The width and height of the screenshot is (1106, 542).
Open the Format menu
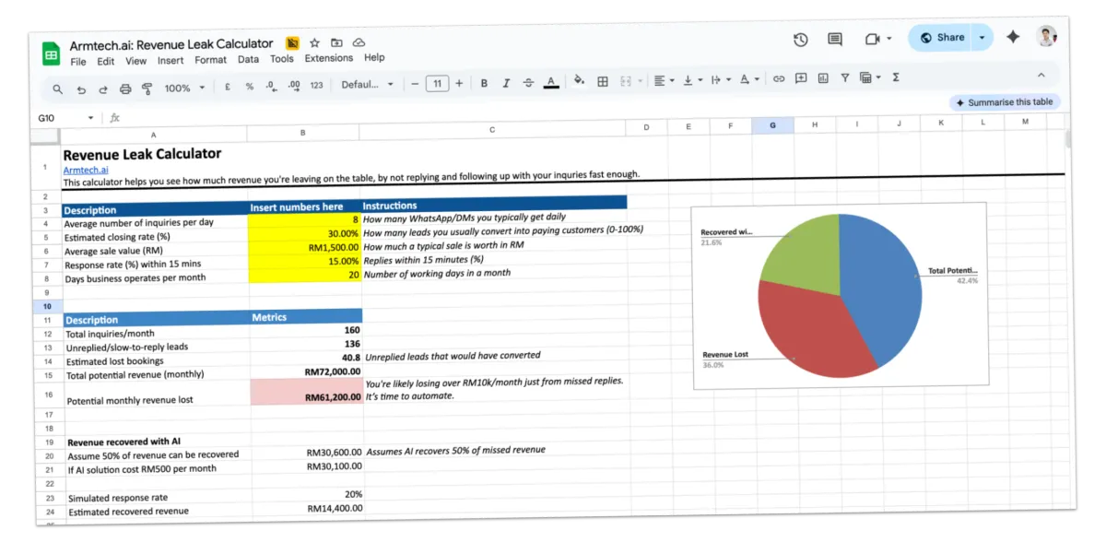coord(210,60)
